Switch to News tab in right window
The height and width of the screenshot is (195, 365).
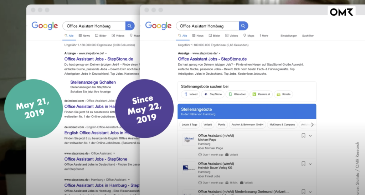point(198,36)
